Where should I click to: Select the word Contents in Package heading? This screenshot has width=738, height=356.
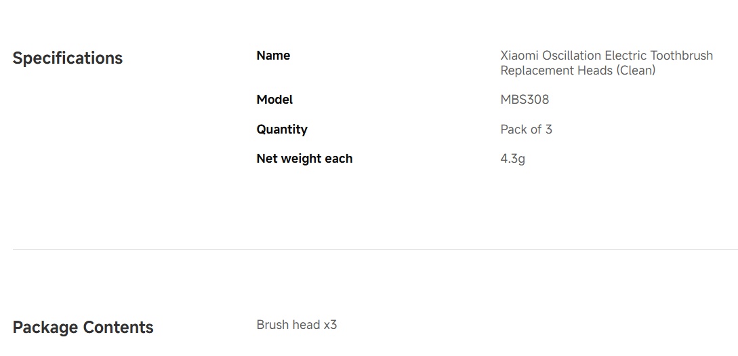[x=118, y=328]
